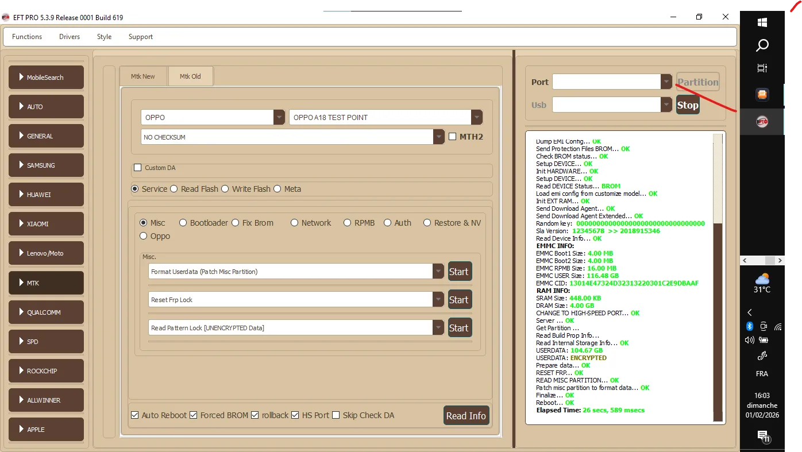
Task: Open Task View in the taskbar
Action: point(762,68)
